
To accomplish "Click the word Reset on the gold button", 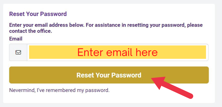I will coord(85,75).
